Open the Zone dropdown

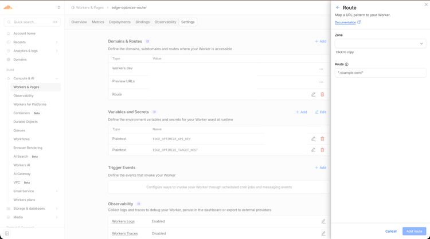pos(380,43)
